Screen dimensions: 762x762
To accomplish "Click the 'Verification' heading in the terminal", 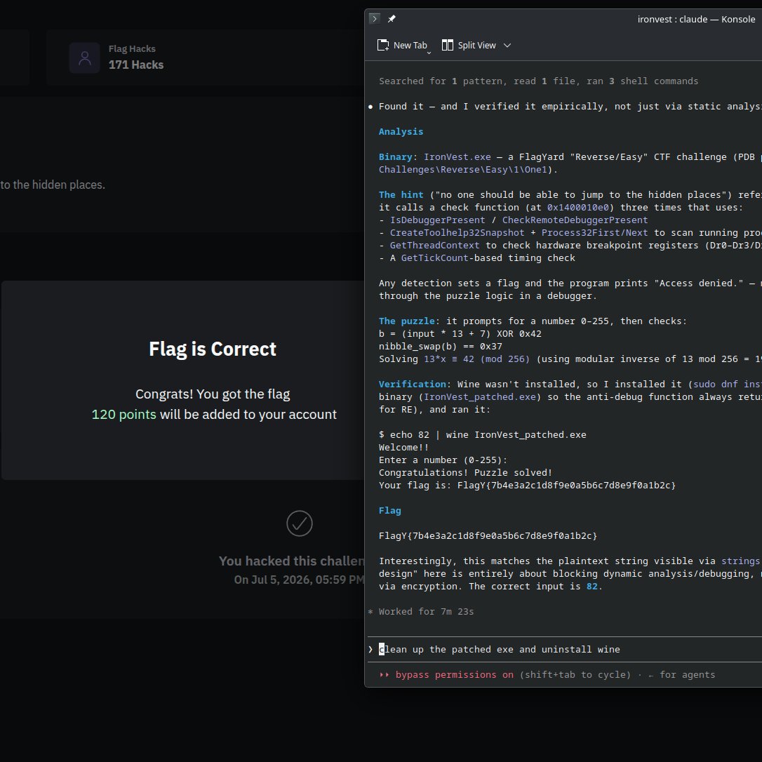I will (412, 385).
